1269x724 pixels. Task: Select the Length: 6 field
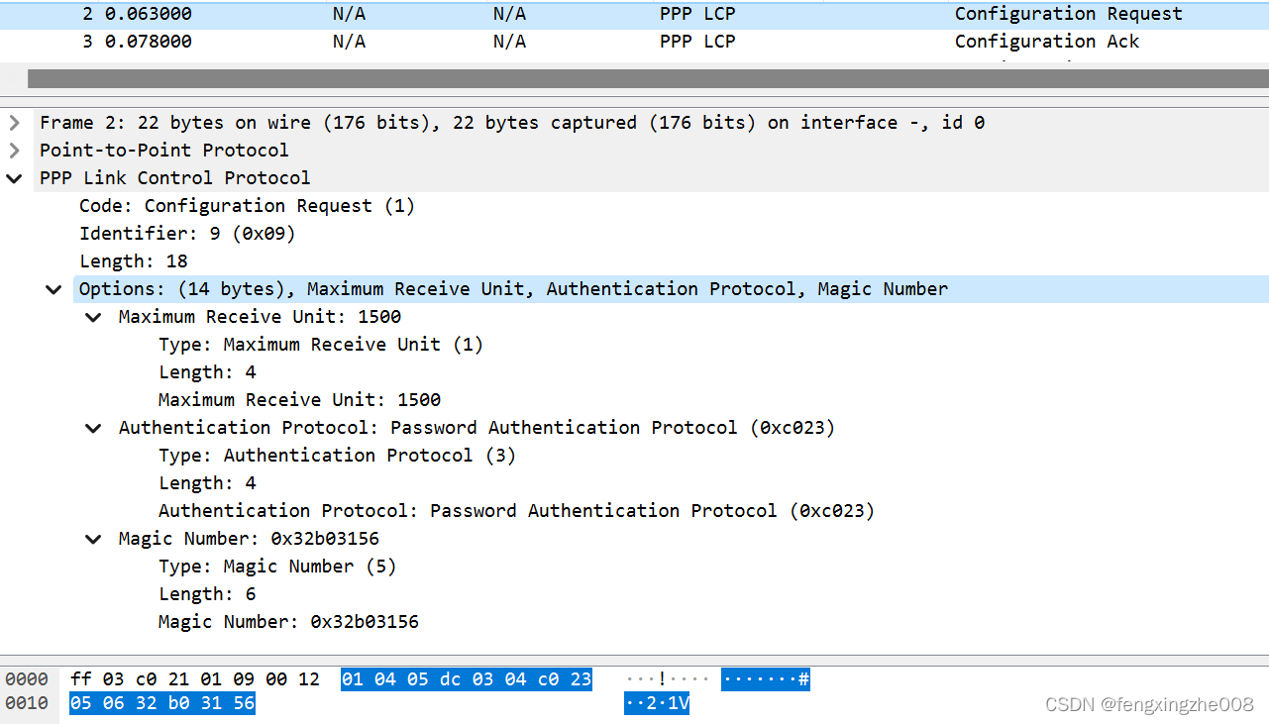[207, 594]
